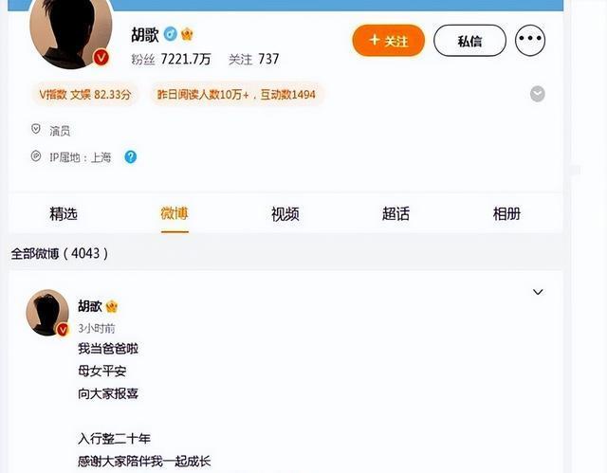
Task: Send a private message via 私信
Action: [x=469, y=40]
